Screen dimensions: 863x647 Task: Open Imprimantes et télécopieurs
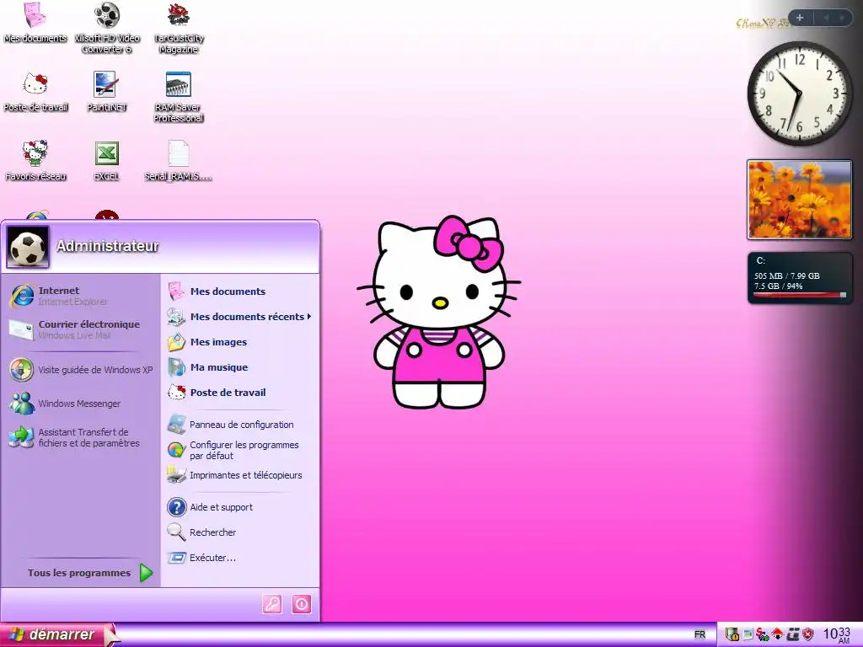coord(240,475)
